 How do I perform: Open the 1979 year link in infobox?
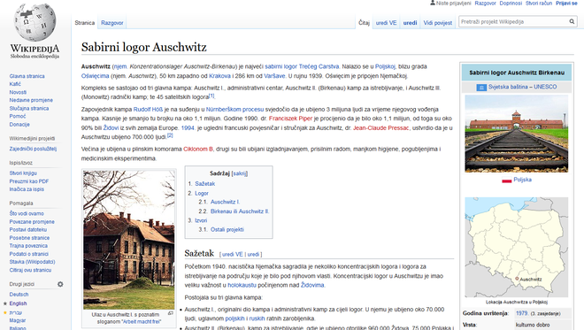[x=522, y=313]
